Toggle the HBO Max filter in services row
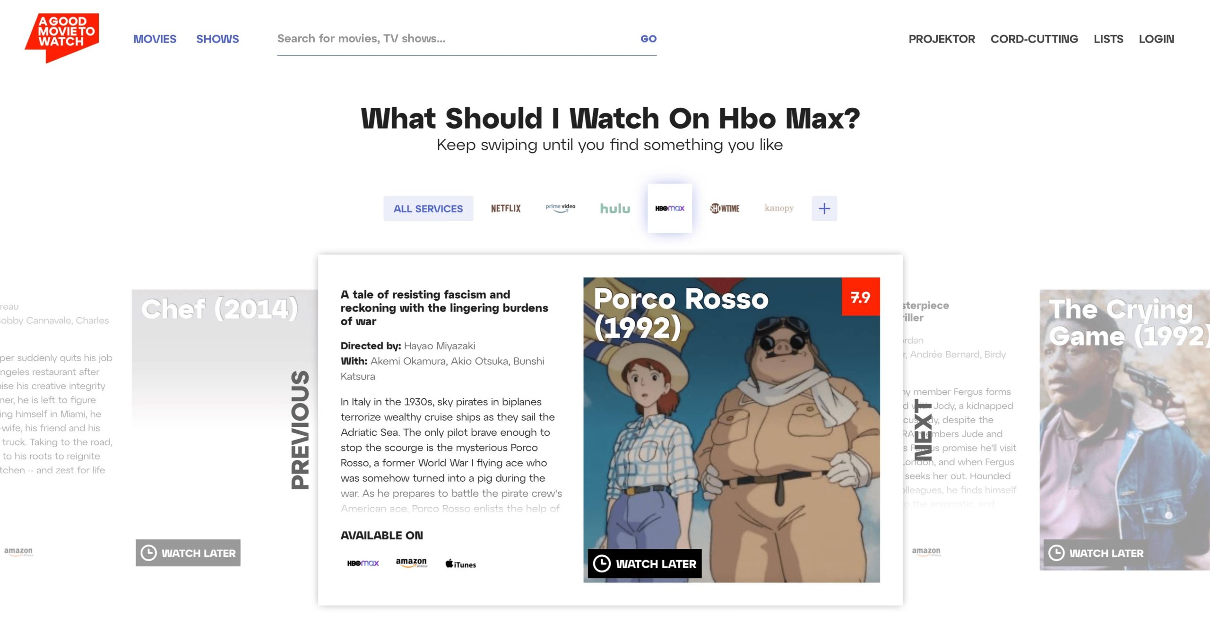Image resolution: width=1210 pixels, height=623 pixels. coord(669,208)
